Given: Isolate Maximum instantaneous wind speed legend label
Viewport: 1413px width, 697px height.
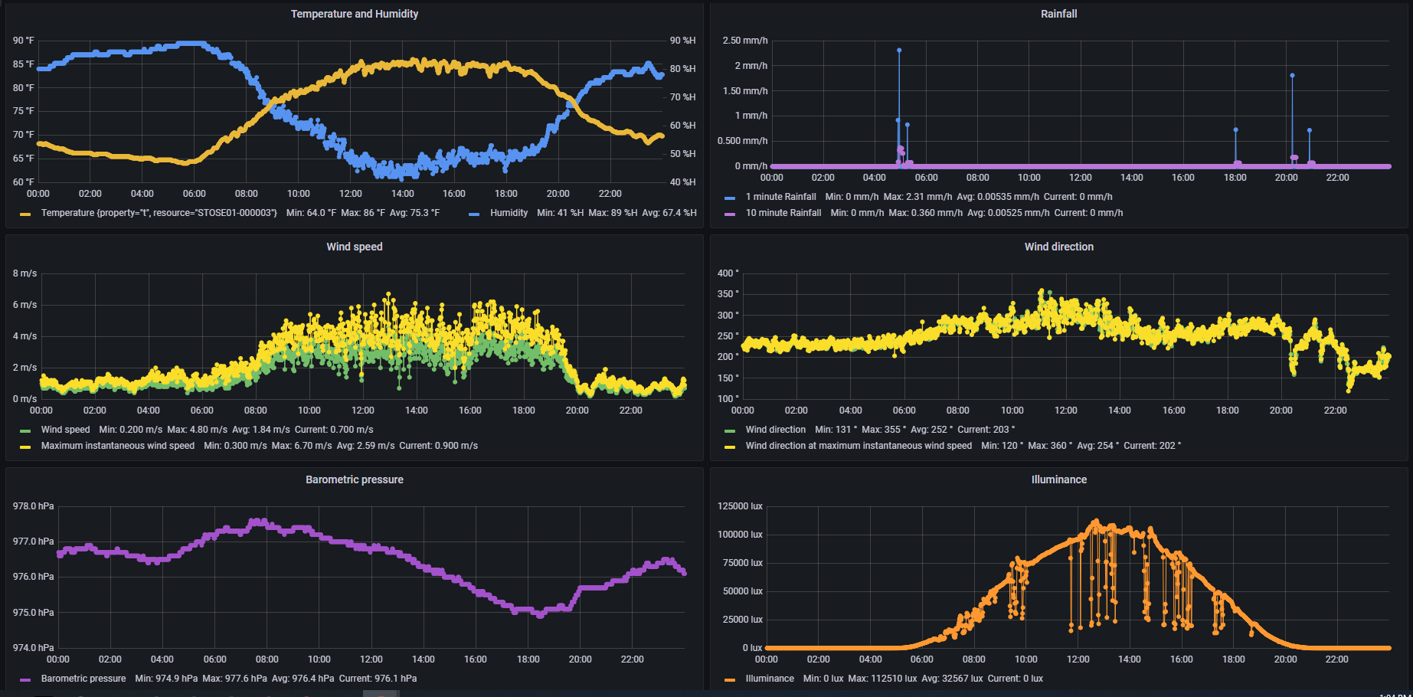Looking at the screenshot, I should tap(117, 446).
